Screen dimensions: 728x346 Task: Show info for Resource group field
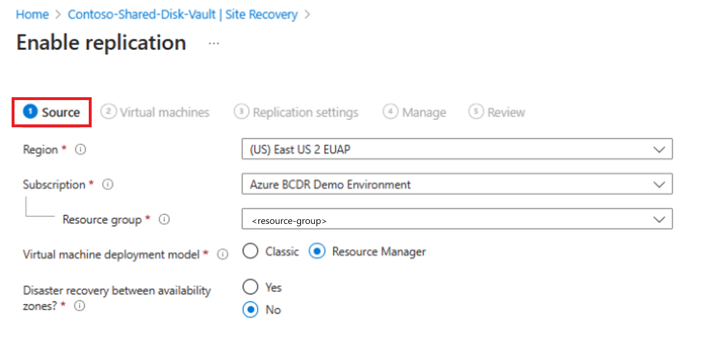(164, 220)
